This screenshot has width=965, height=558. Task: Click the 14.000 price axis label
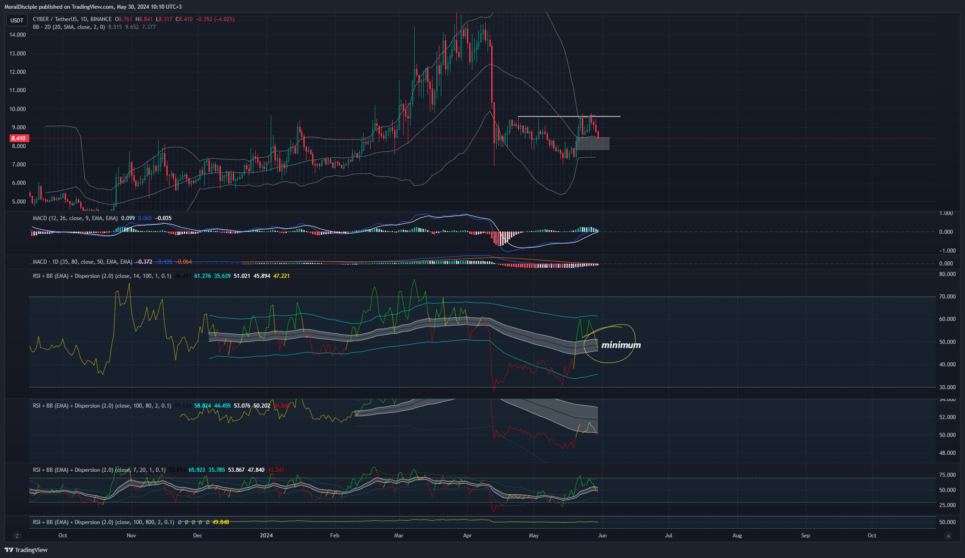(x=18, y=35)
